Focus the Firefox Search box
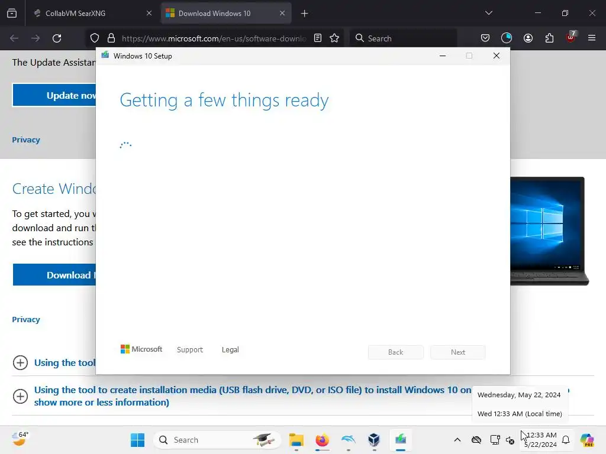The height and width of the screenshot is (454, 606). 403,38
